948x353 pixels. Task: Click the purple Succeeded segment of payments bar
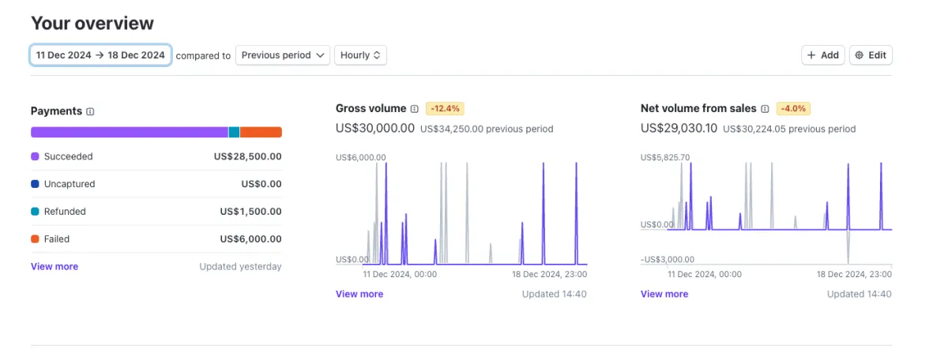(x=130, y=133)
